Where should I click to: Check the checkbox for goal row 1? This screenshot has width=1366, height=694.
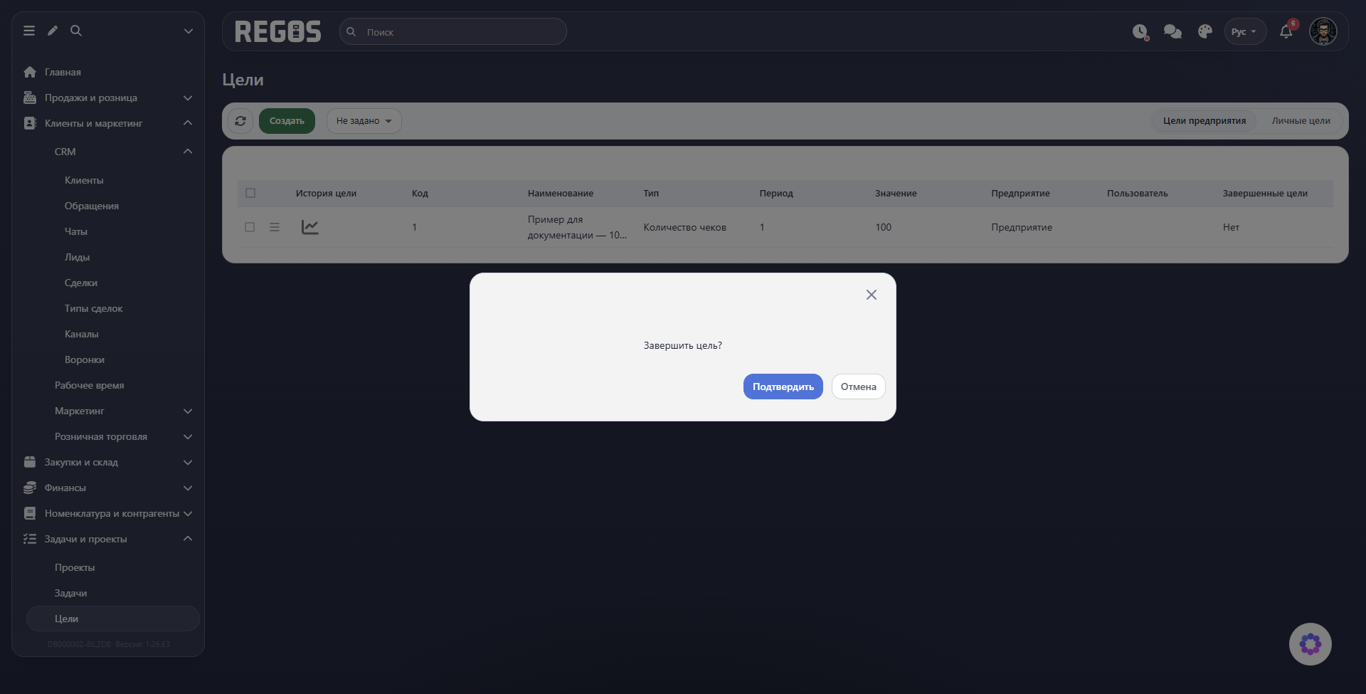(250, 227)
